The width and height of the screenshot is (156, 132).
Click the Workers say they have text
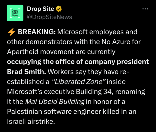[83, 72]
